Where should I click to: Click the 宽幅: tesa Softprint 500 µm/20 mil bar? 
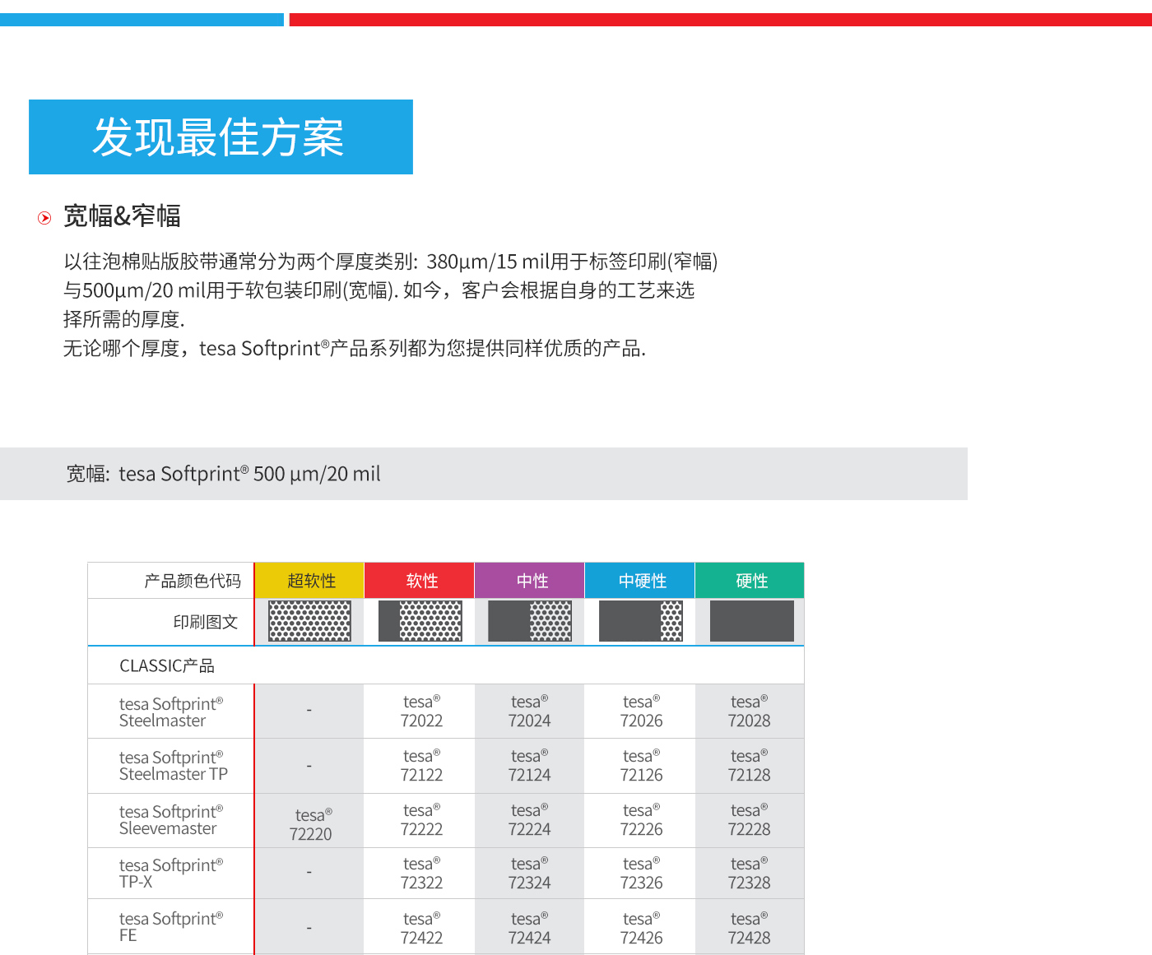[x=484, y=474]
